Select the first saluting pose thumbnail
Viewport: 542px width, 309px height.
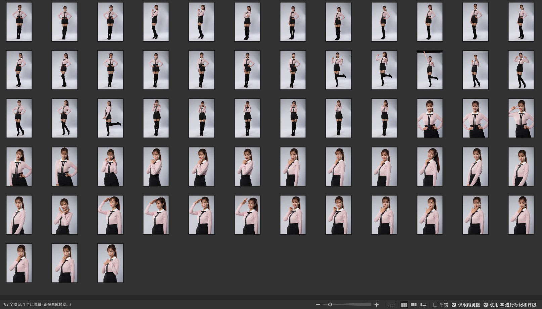point(110,215)
